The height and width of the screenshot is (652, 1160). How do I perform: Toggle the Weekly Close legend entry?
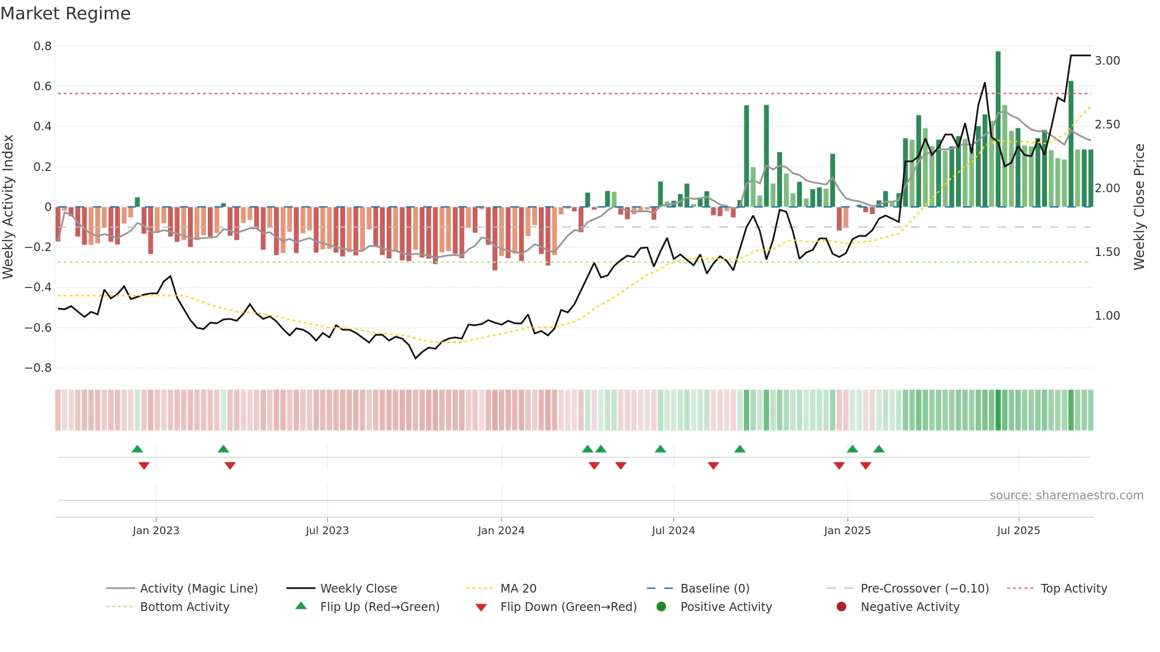point(342,588)
